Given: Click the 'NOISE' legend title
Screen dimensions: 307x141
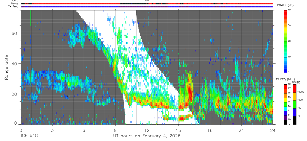Looking at the screenshot, I should (296, 83).
